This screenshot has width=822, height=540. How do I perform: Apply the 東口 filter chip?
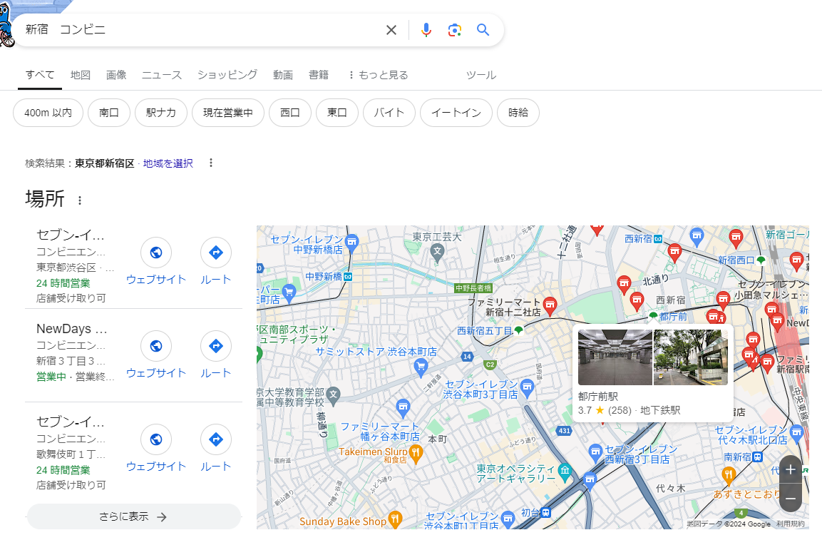(x=337, y=113)
